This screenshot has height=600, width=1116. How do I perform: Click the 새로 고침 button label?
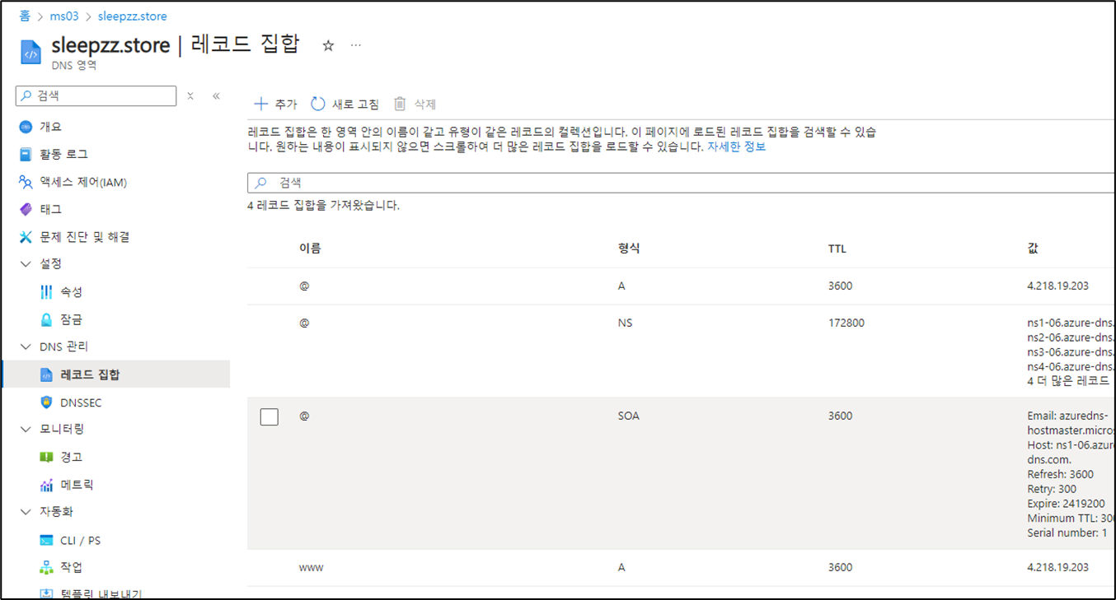pos(355,104)
